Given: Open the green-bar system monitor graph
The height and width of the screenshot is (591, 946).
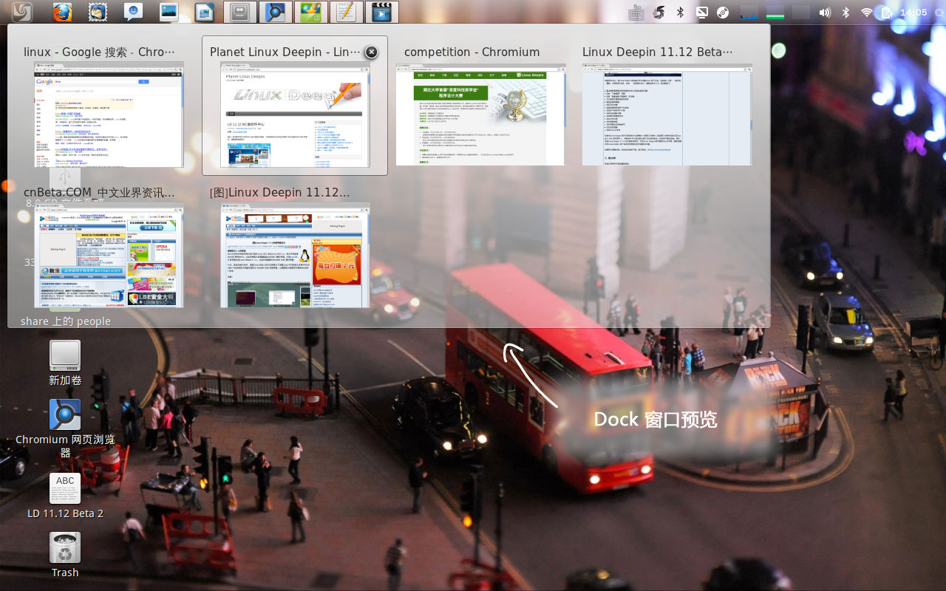Looking at the screenshot, I should [775, 13].
